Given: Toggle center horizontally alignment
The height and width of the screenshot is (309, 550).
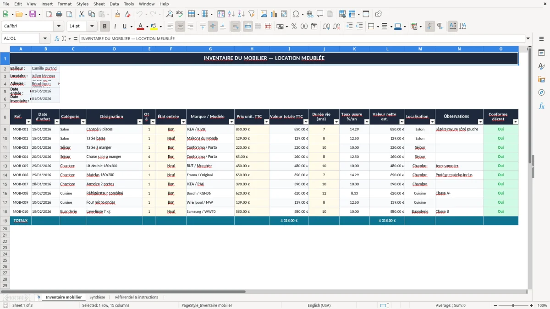Looking at the screenshot, I should click(x=180, y=27).
